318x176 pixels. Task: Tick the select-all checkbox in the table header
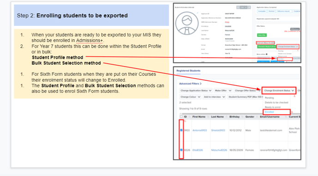pyautogui.click(x=181, y=116)
